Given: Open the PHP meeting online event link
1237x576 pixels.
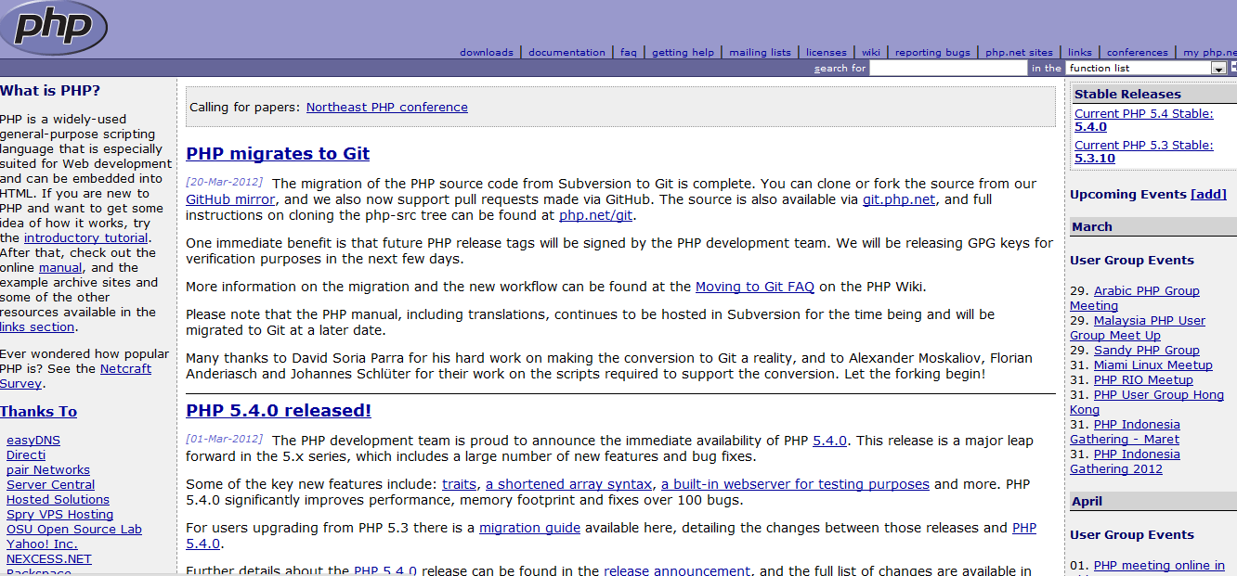Looking at the screenshot, I should (x=1159, y=566).
